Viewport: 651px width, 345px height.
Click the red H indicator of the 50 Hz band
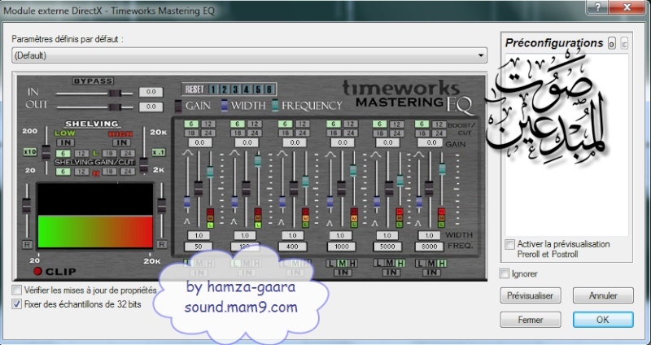pyautogui.click(x=210, y=212)
